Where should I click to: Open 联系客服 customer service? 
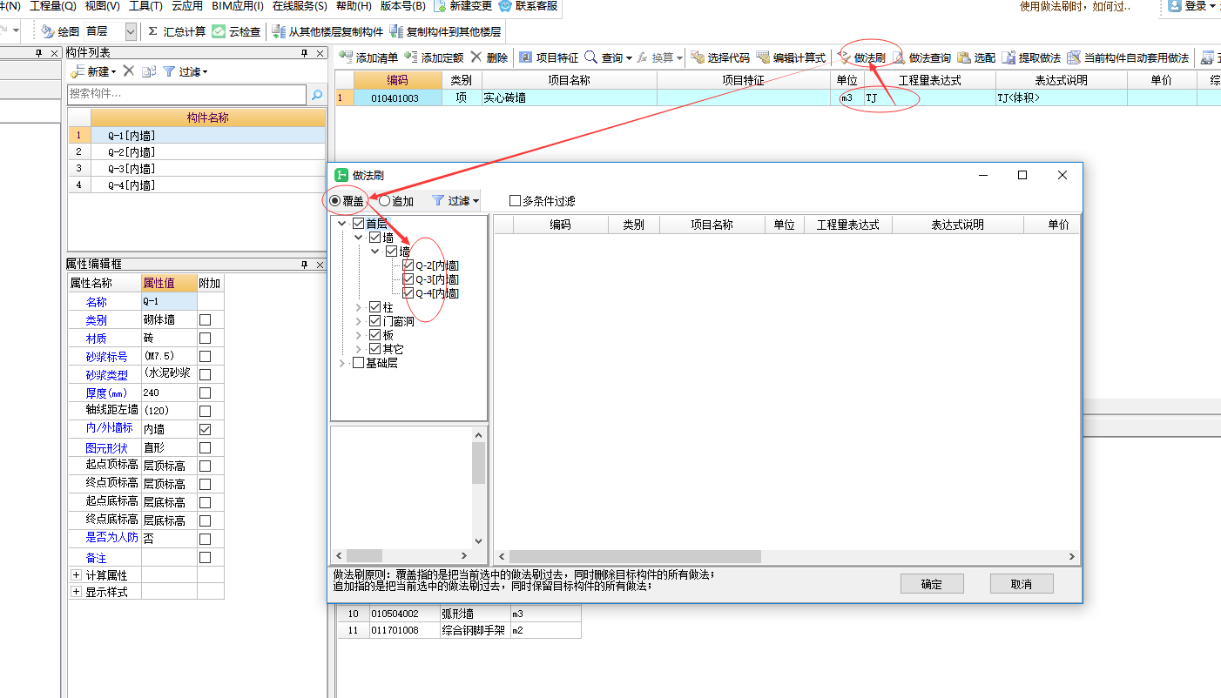pos(529,6)
